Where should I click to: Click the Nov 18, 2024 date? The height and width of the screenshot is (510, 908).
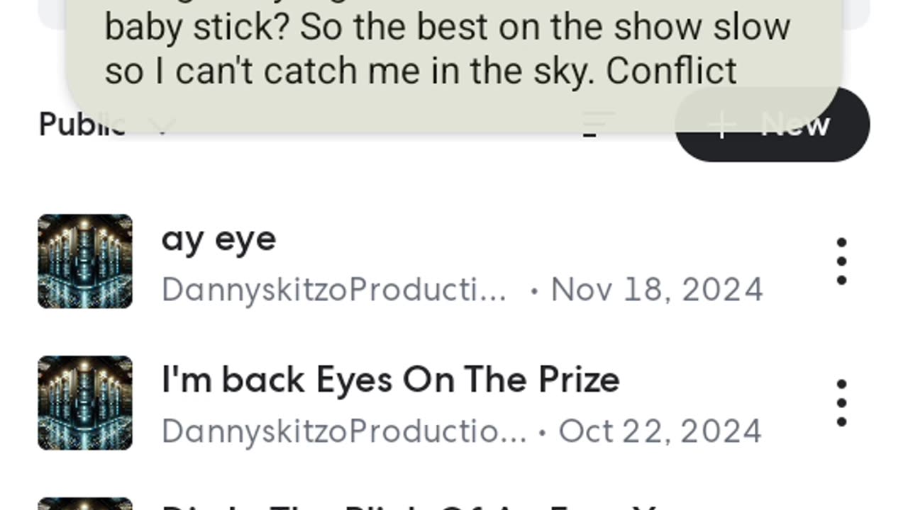657,290
